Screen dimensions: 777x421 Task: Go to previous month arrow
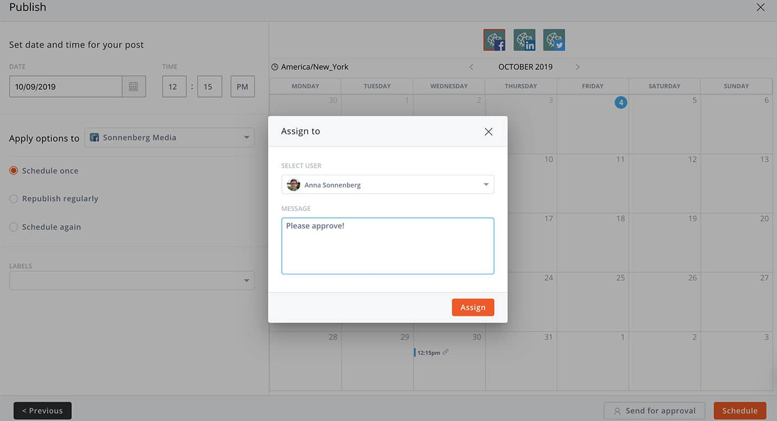pos(472,67)
